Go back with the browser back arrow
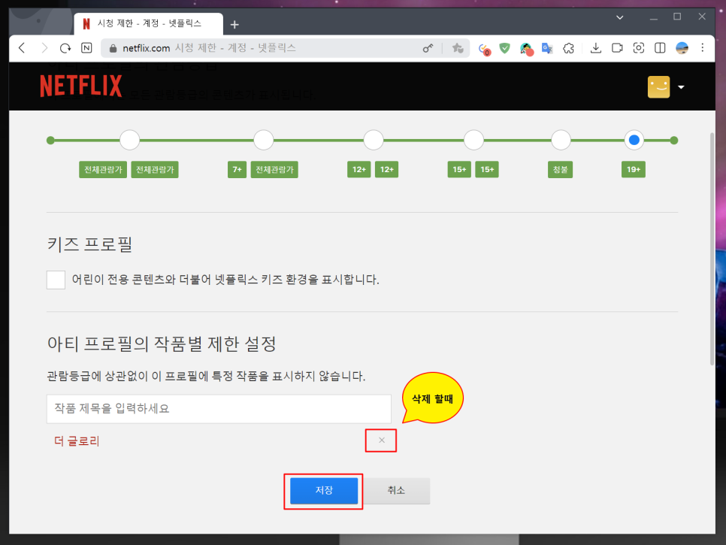Viewport: 726px width, 545px height. [x=22, y=47]
